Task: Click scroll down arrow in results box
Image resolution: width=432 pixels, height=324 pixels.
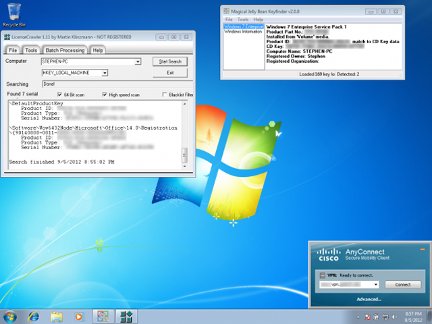Action: click(x=184, y=166)
